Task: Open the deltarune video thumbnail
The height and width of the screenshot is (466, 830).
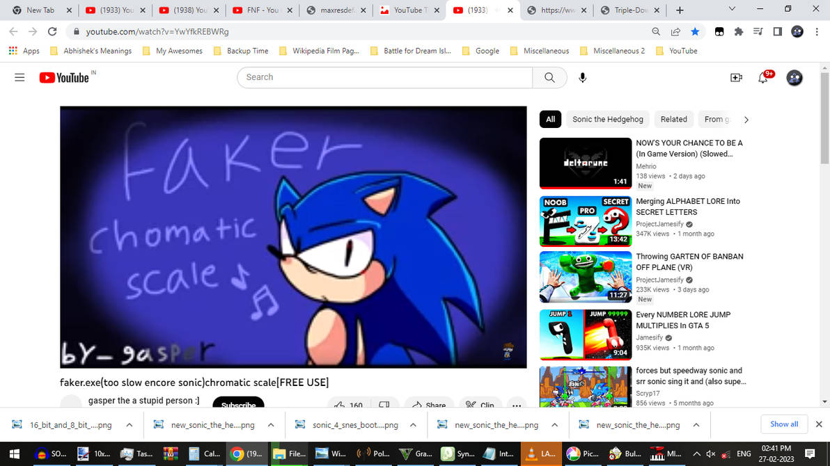Action: 586,163
